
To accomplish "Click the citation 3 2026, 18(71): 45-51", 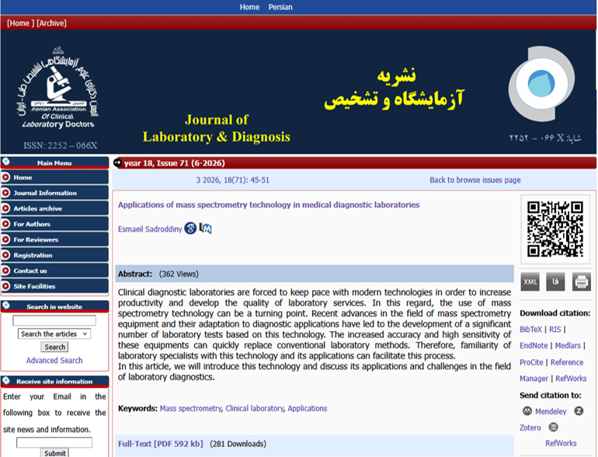I will [233, 180].
